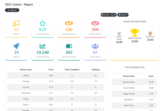Image resolution: width=162 pixels, height=111 pixels.
Task: Click Commerch's 49 meetings cell
Action: coord(95,93)
